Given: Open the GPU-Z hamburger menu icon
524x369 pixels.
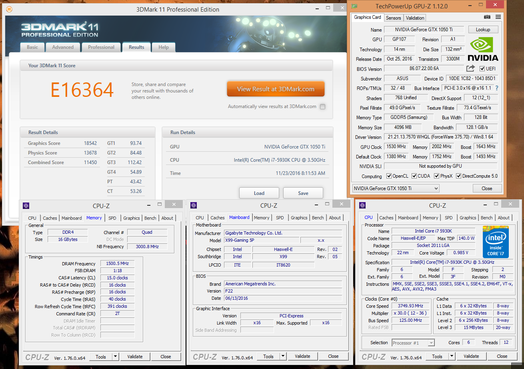Looking at the screenshot, I should (x=498, y=17).
